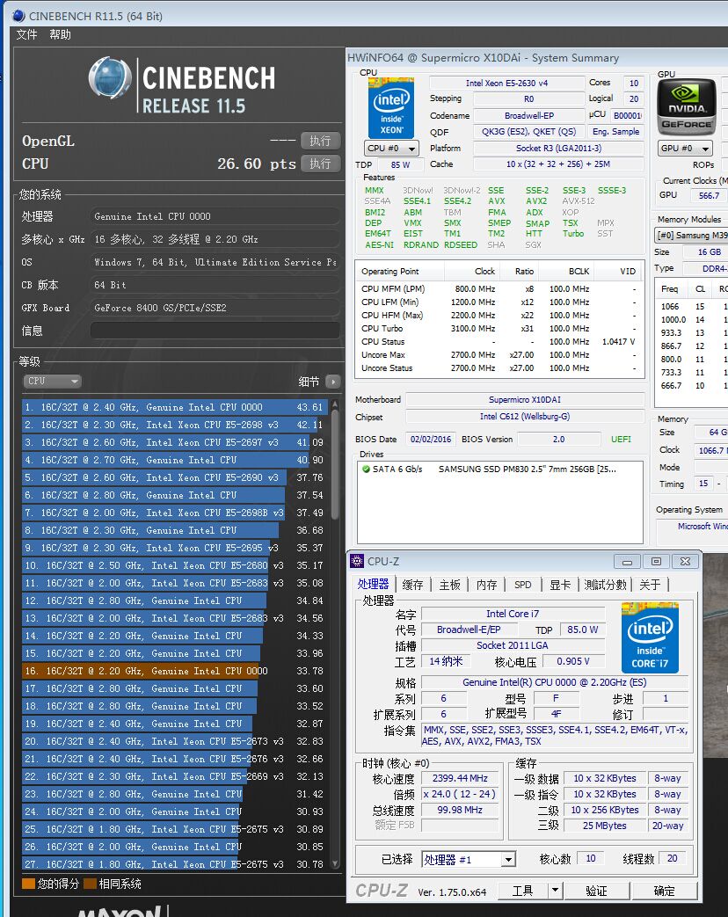The width and height of the screenshot is (728, 917).
Task: Expand the CPU ranking category dropdown
Action: coord(53,382)
